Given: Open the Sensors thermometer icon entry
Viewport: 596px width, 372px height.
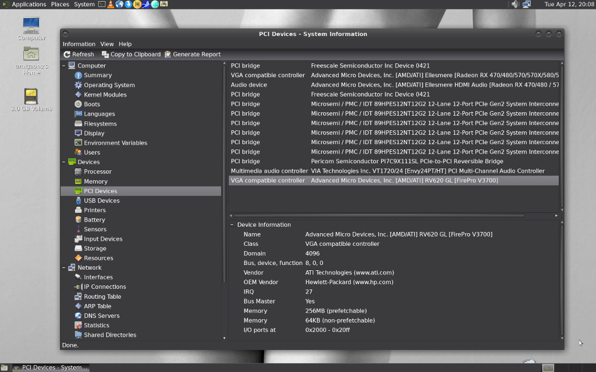Looking at the screenshot, I should 78,229.
